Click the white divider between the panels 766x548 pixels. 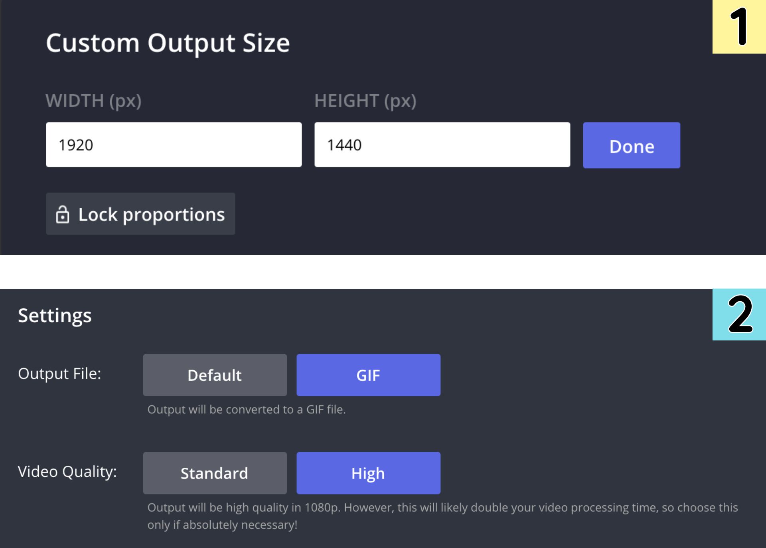click(x=383, y=272)
